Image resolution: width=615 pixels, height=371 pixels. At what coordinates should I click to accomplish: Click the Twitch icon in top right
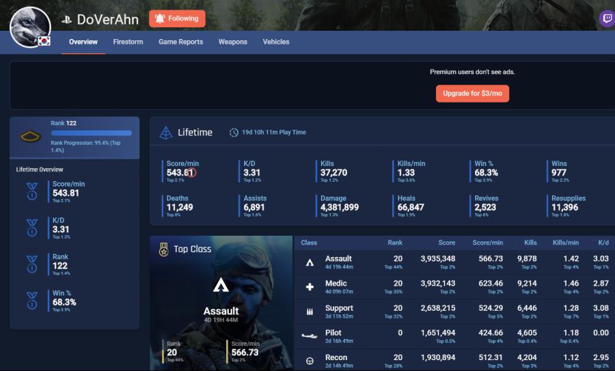[x=606, y=18]
